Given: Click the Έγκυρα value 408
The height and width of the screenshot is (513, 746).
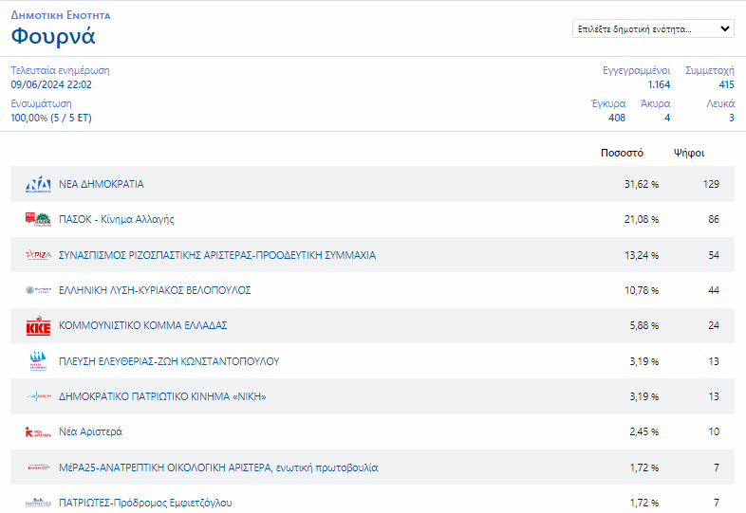Looking at the screenshot, I should [x=617, y=118].
